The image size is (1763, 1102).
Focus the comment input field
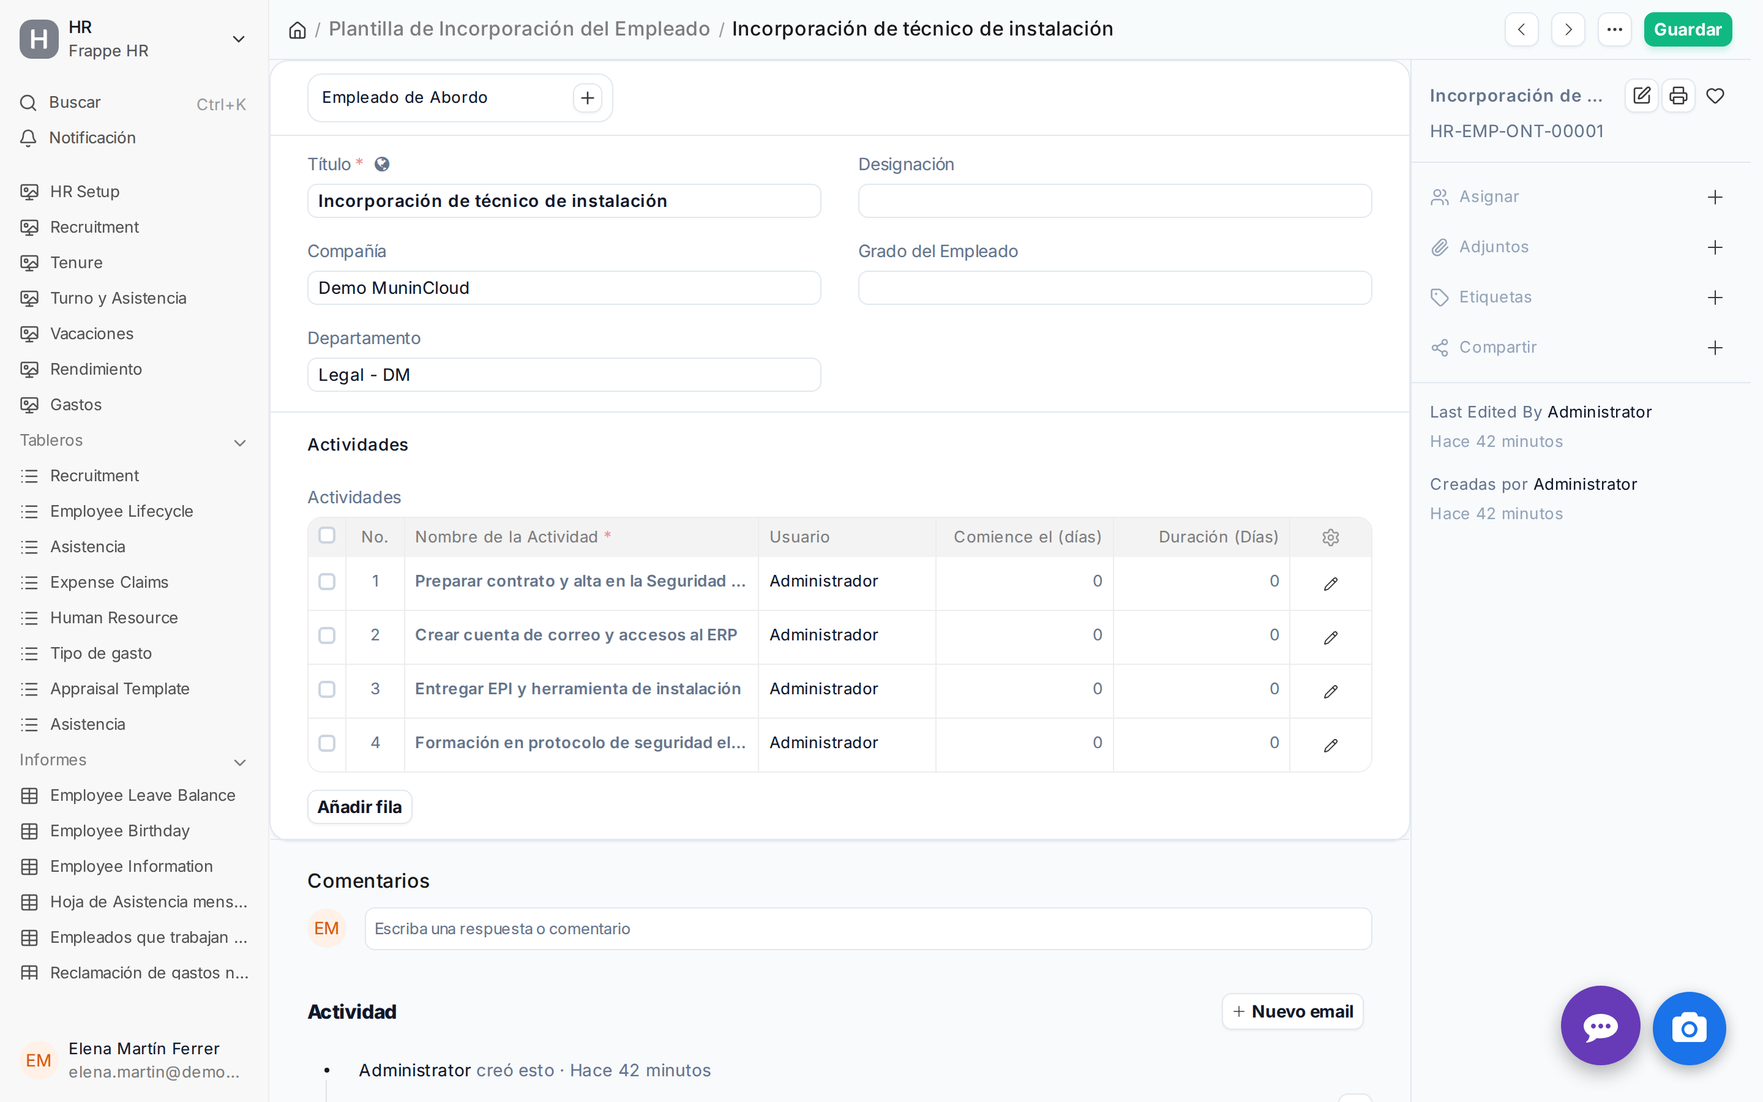(x=867, y=929)
